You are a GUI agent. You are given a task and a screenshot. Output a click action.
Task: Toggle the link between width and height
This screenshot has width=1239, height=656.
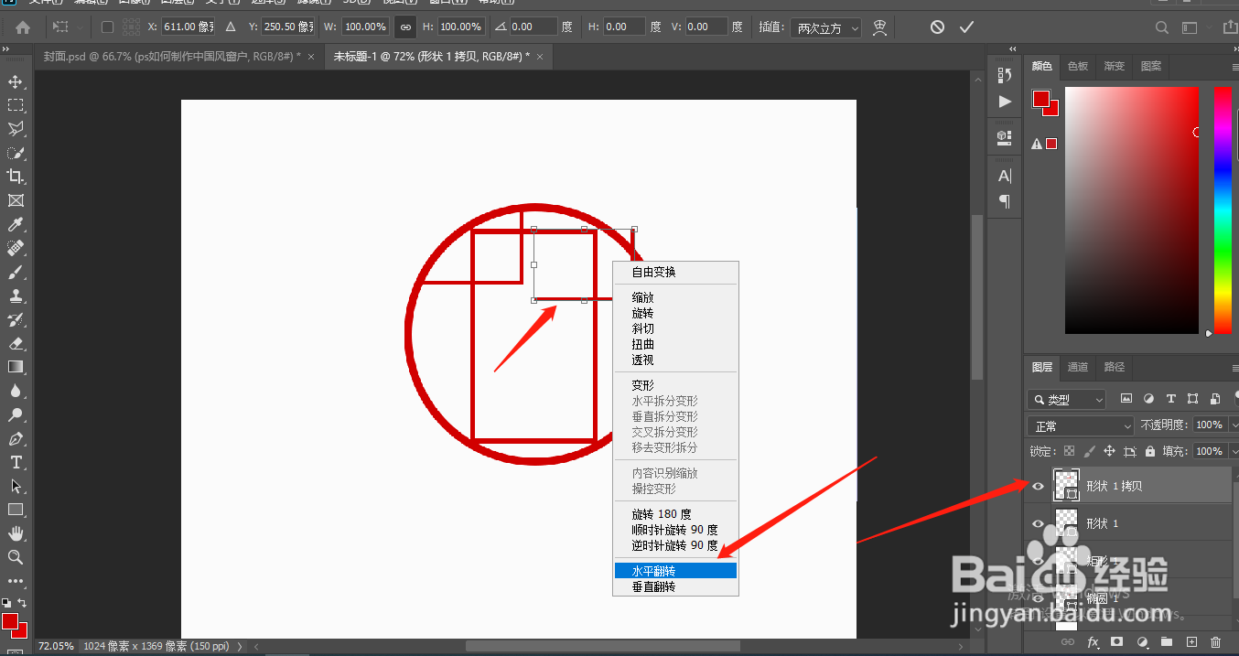pyautogui.click(x=405, y=27)
